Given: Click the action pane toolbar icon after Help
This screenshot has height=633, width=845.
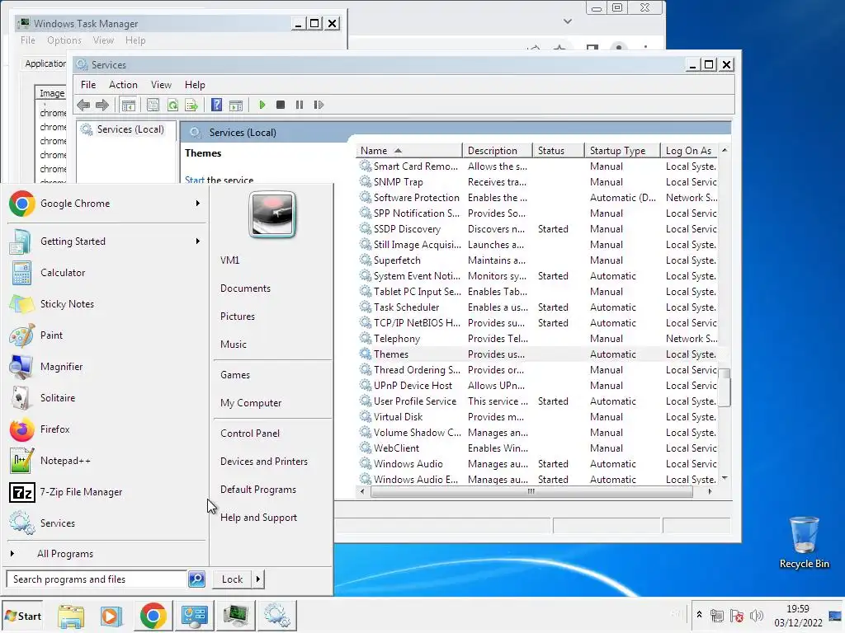Looking at the screenshot, I should pyautogui.click(x=236, y=105).
